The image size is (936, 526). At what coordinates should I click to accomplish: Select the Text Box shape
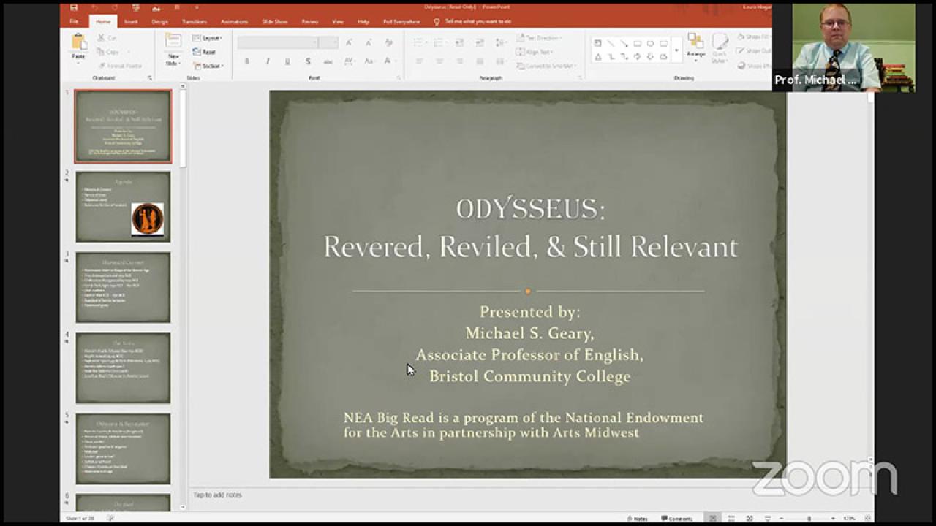[x=597, y=43]
